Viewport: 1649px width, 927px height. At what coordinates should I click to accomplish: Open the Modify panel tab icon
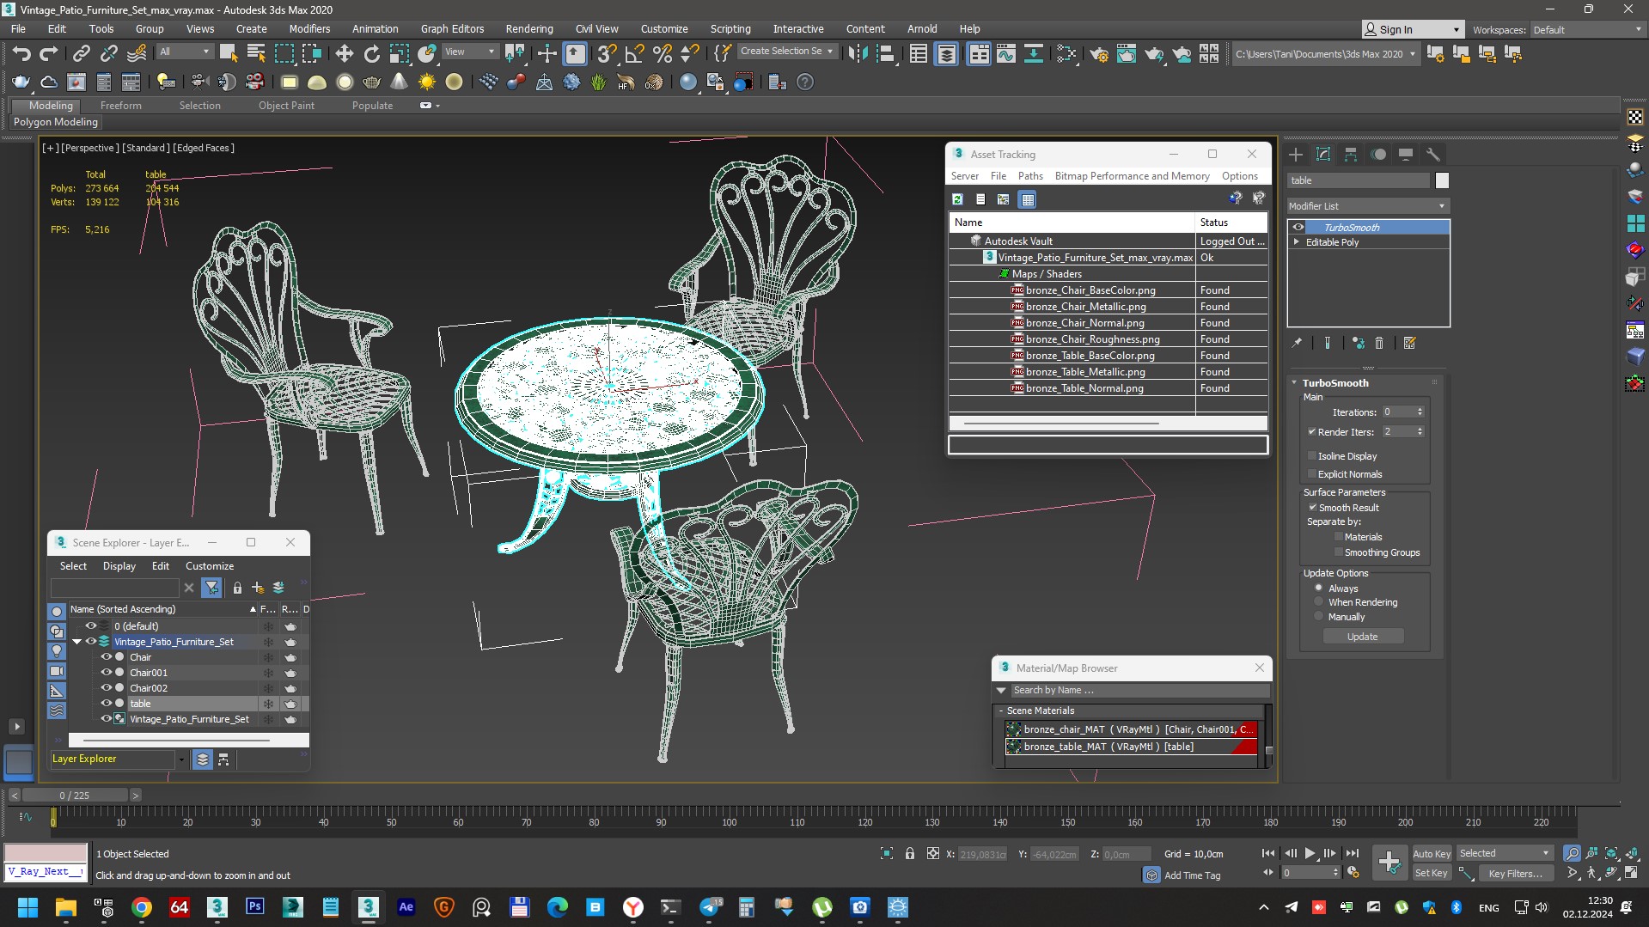point(1323,155)
